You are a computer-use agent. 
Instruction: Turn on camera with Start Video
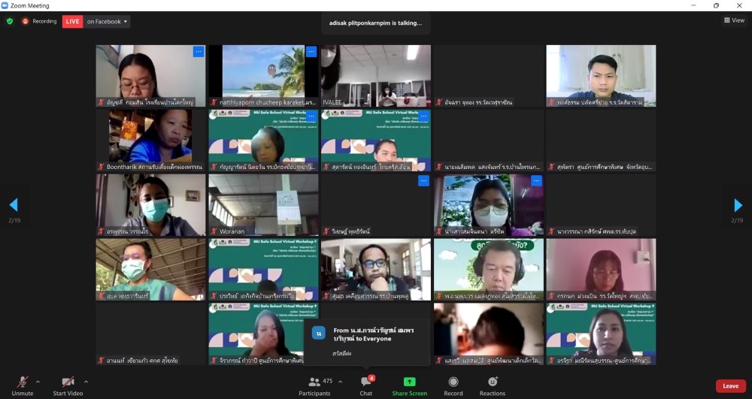point(68,382)
